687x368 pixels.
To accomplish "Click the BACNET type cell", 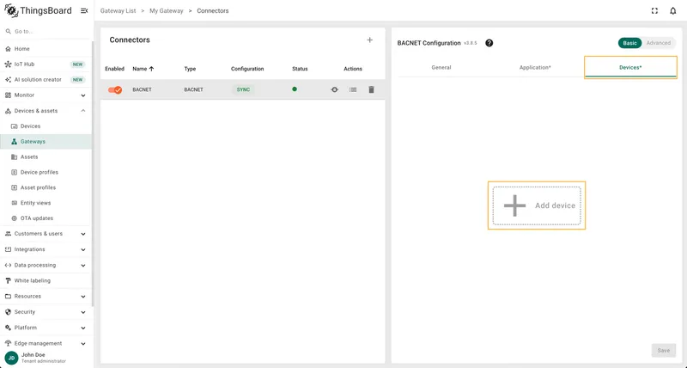I will pos(193,89).
